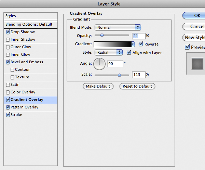Click the Opacity slider handle
The height and width of the screenshot is (170, 205).
[x=102, y=35]
